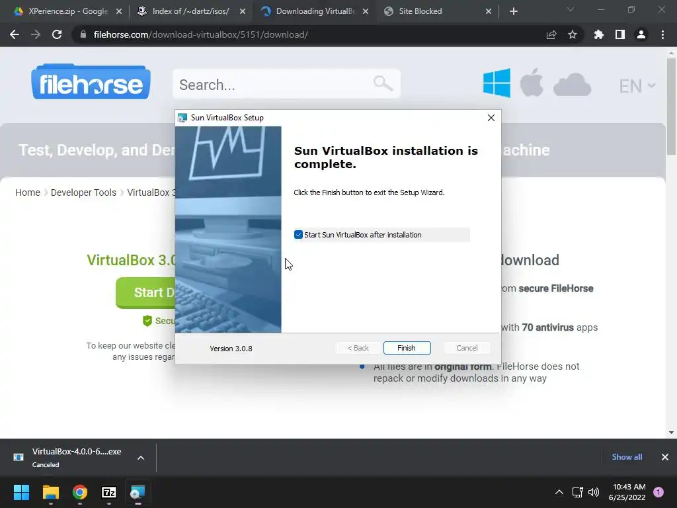Open Chrome from the taskbar
Screen dimensions: 677x508
click(x=80, y=492)
